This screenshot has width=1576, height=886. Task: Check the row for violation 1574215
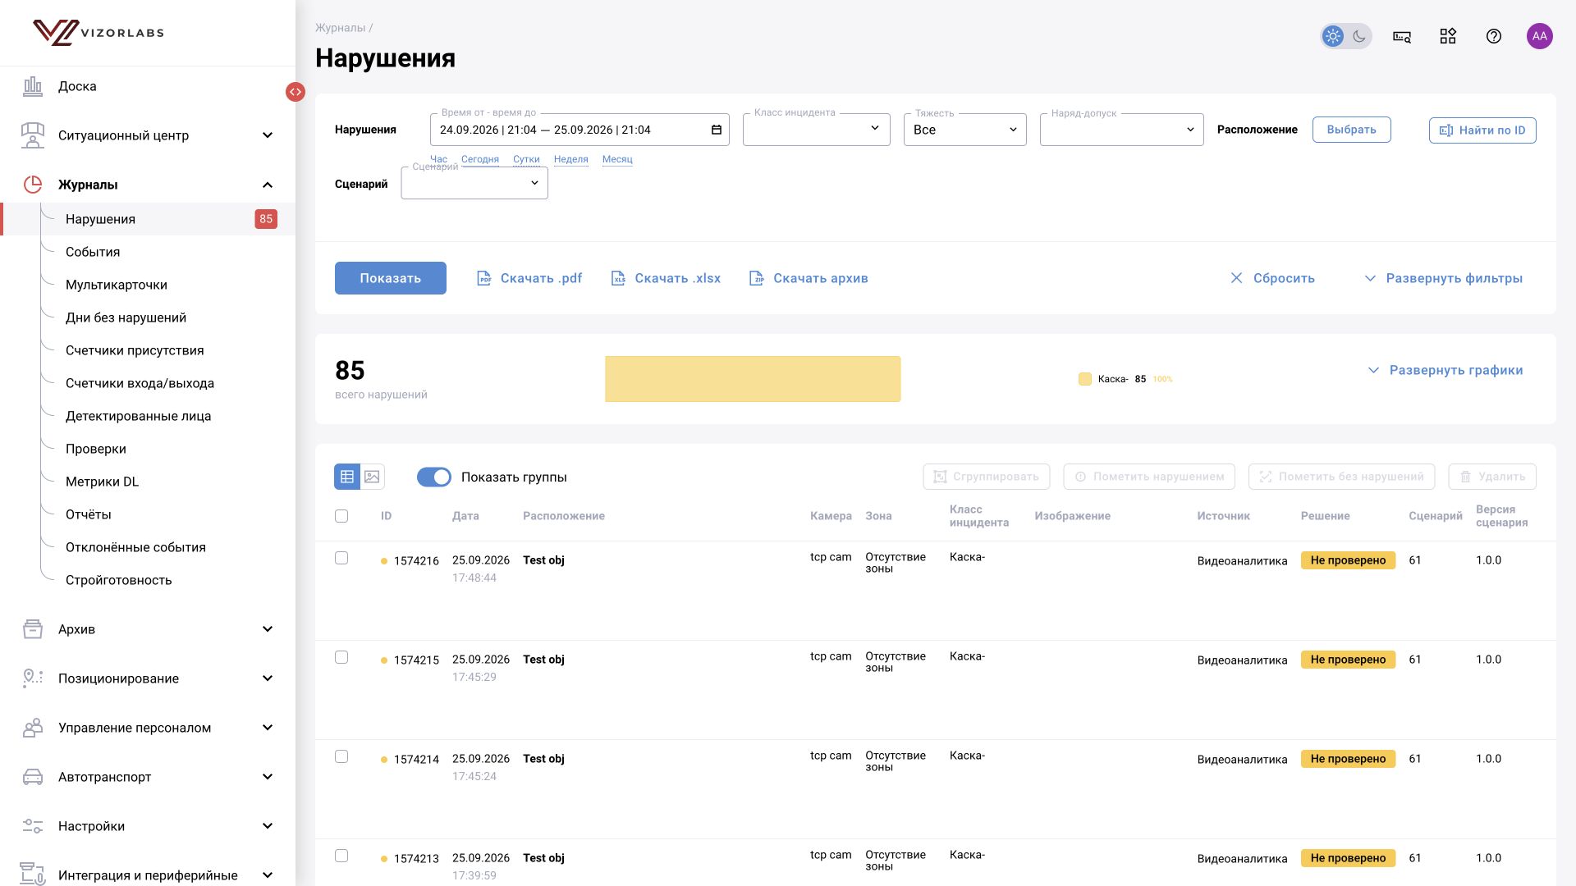click(x=341, y=657)
